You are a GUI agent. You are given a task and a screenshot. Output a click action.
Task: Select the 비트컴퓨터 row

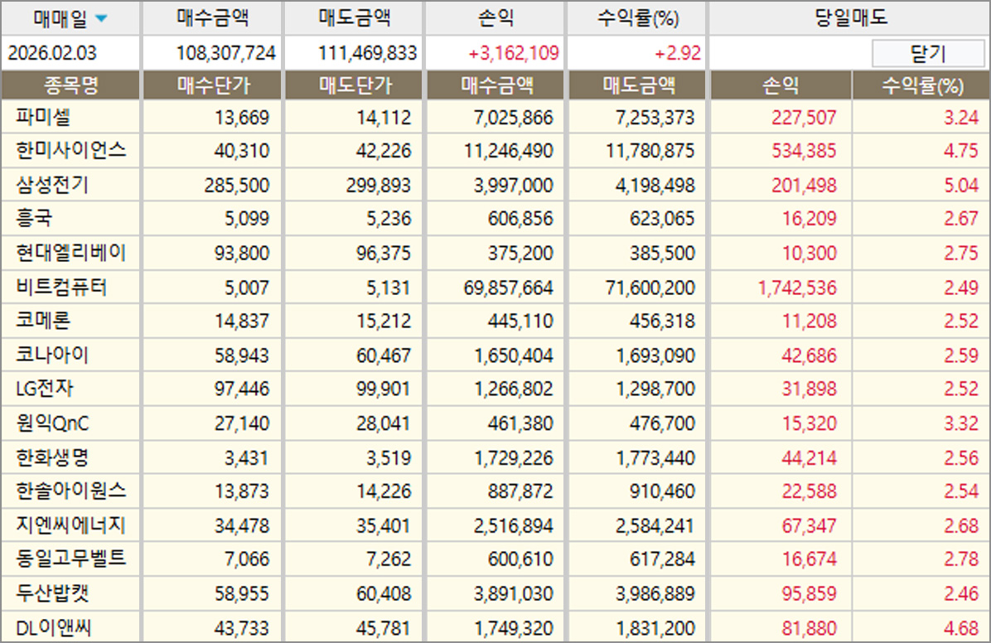[x=61, y=288]
